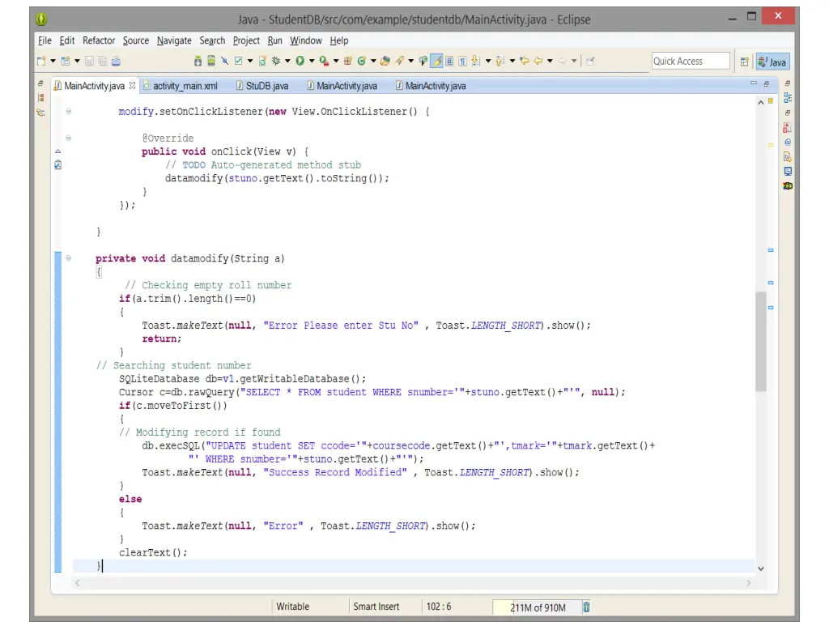
Task: Click the Open Type folder icon
Action: pos(385,62)
